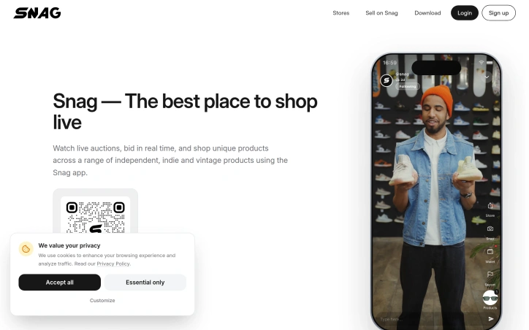529x330 pixels.
Task: Tap the Report flag icon
Action: tap(490, 275)
